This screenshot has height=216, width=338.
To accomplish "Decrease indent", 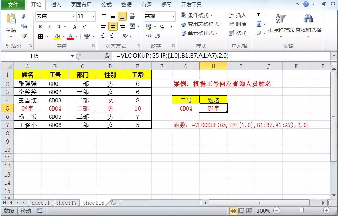I will [104, 36].
